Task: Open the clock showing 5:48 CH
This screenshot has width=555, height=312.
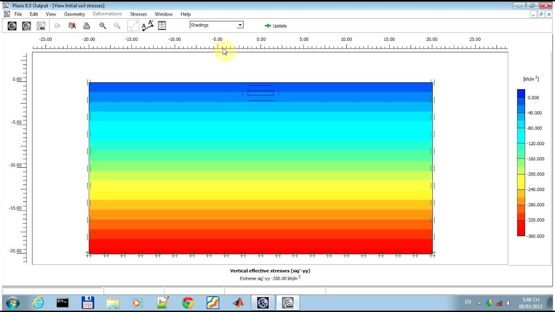Action: pos(531,302)
